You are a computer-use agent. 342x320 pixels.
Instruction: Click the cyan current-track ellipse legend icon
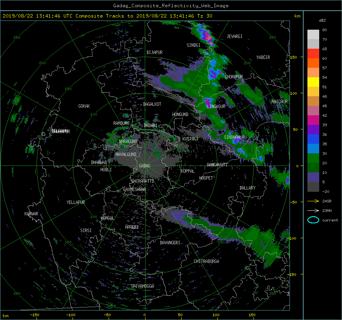pos(313,220)
